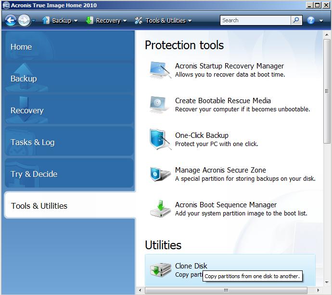The width and height of the screenshot is (332, 295).
Task: Maximize the Acronis True Image window
Action: (x=318, y=5)
